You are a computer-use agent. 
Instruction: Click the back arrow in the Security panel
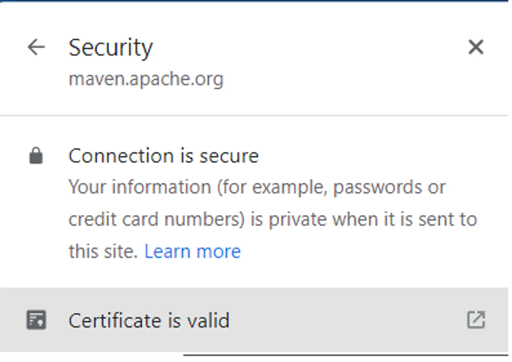(36, 47)
